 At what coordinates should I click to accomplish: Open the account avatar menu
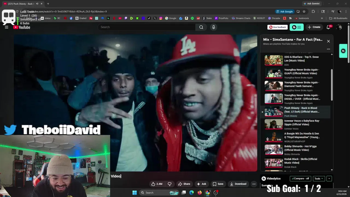point(339,27)
